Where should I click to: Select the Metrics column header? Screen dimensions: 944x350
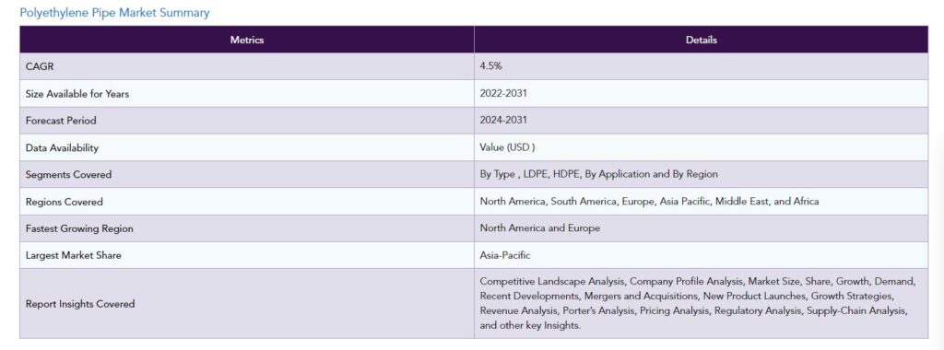pyautogui.click(x=247, y=40)
